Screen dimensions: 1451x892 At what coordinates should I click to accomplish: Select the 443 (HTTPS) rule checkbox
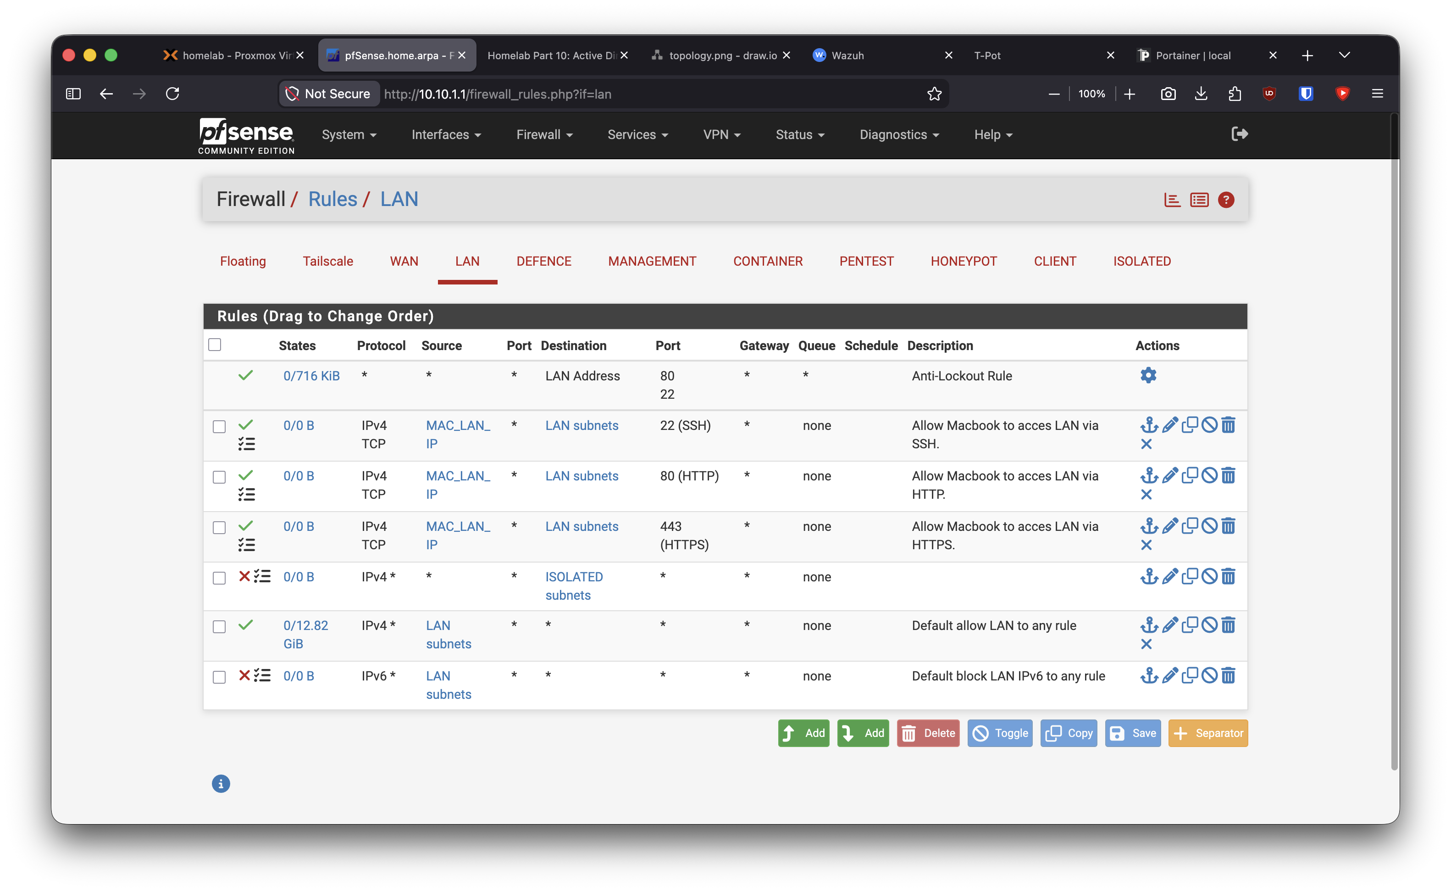click(219, 527)
